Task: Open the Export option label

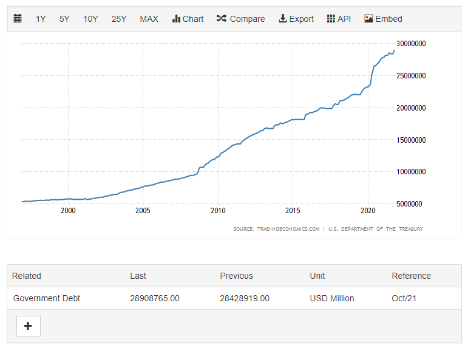Action: (301, 19)
